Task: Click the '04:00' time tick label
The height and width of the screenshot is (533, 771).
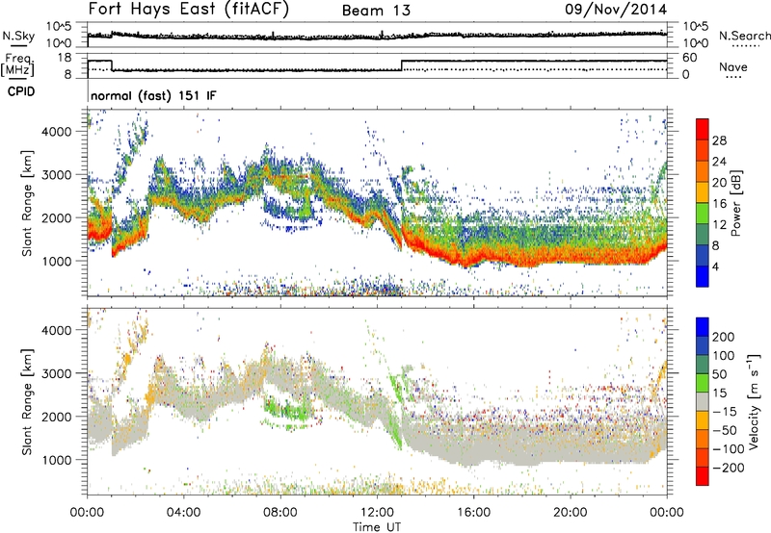Action: point(183,513)
